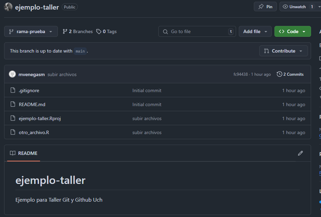Open Initial commit message for README.md row
The width and height of the screenshot is (321, 217).
(x=147, y=104)
